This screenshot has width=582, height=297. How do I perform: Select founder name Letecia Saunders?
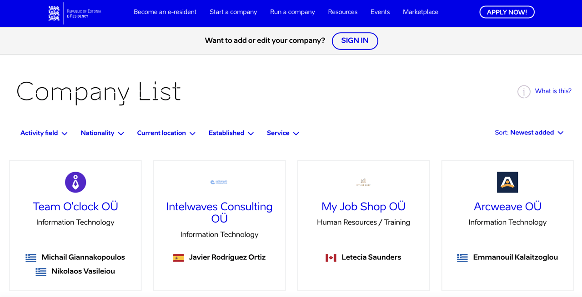click(371, 257)
